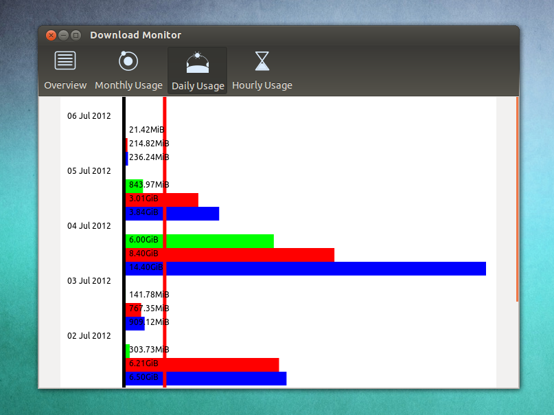Click the 02 Jul 2012 date label
The width and height of the screenshot is (554, 415).
89,336
